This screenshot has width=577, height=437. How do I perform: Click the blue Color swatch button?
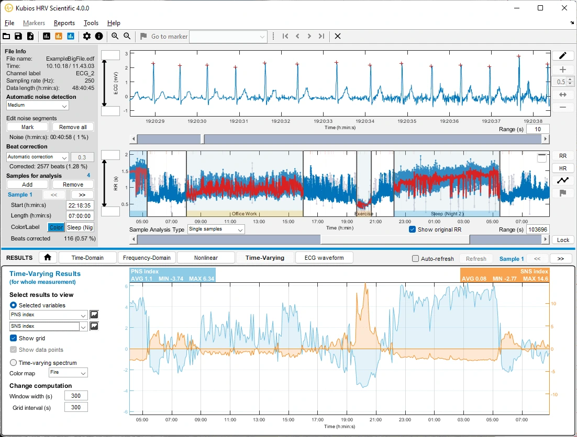(56, 227)
